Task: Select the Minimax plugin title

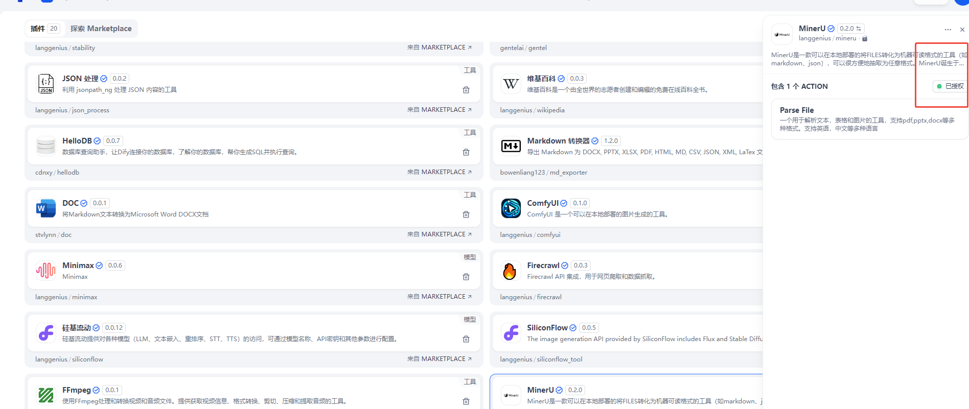Action: coord(78,266)
